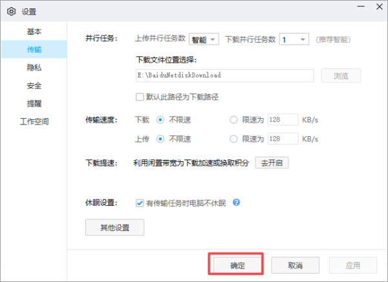Open the 工作空间 tab
The image size is (388, 282).
34,121
